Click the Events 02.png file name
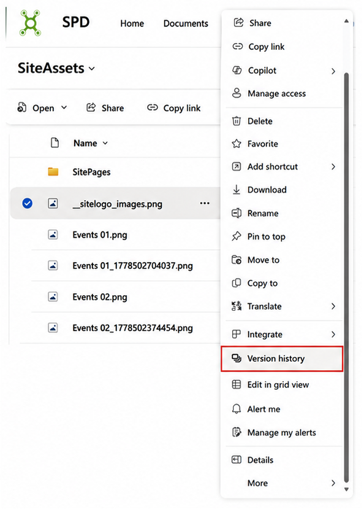 [x=100, y=297]
